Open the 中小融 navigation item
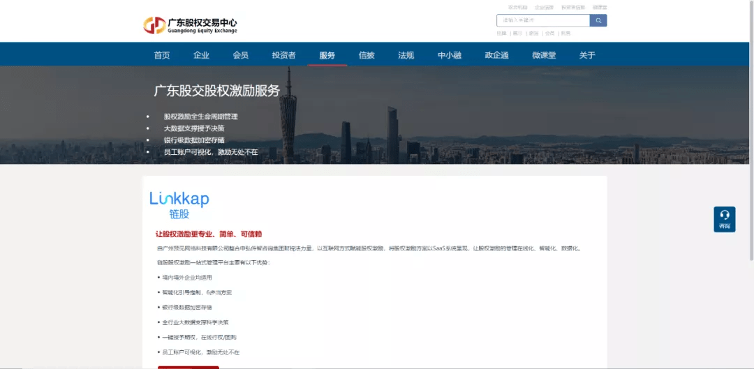Viewport: 754px width, 369px height. click(x=450, y=55)
